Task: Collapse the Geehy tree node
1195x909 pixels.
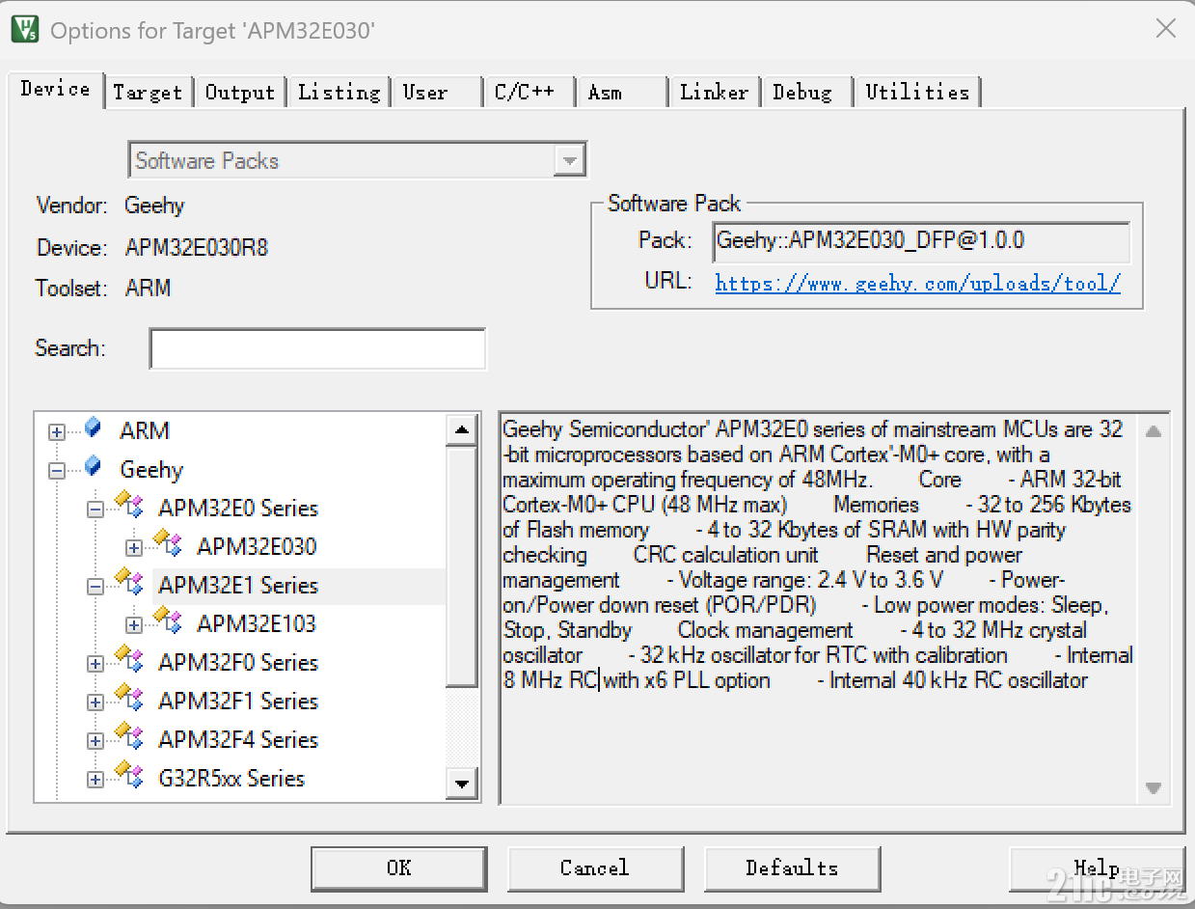Action: pyautogui.click(x=56, y=470)
